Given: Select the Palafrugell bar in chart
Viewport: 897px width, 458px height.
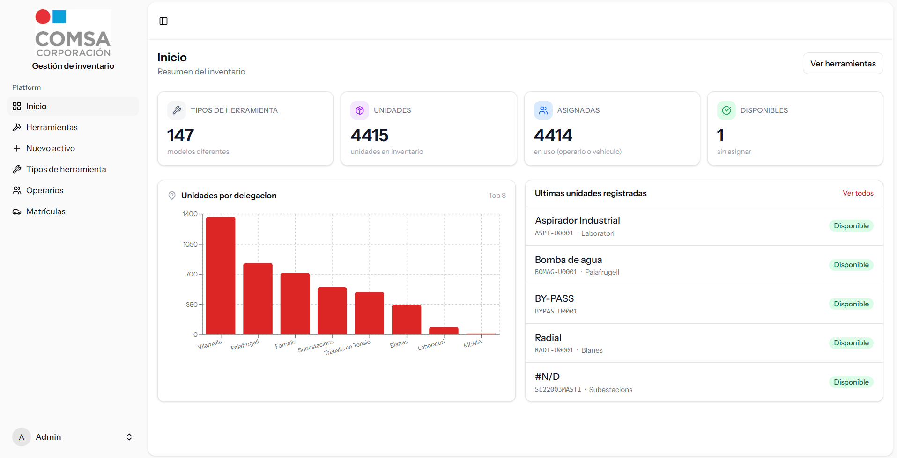Looking at the screenshot, I should pos(258,298).
